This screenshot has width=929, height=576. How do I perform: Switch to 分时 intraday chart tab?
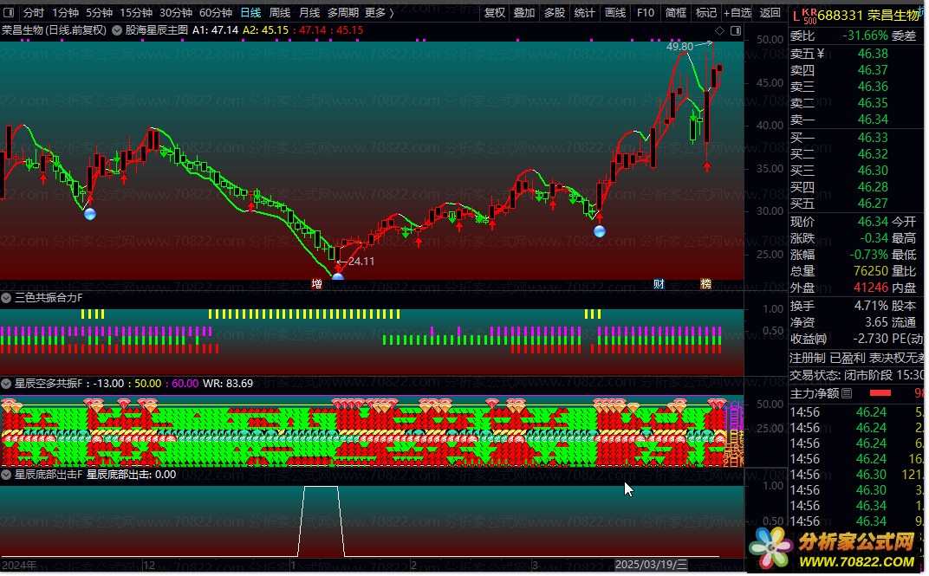[34, 12]
